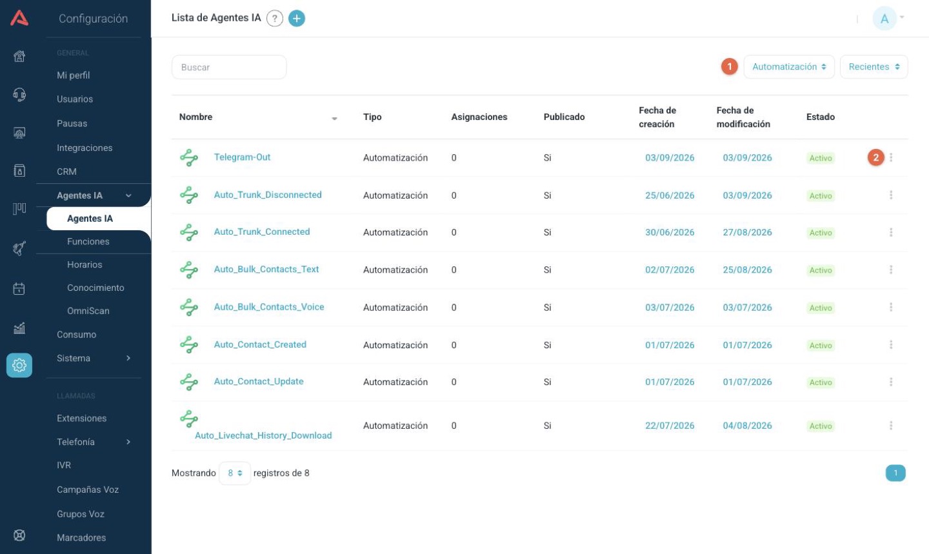Open the three-dot menu for Auto_Livechat_History_Download

[891, 426]
